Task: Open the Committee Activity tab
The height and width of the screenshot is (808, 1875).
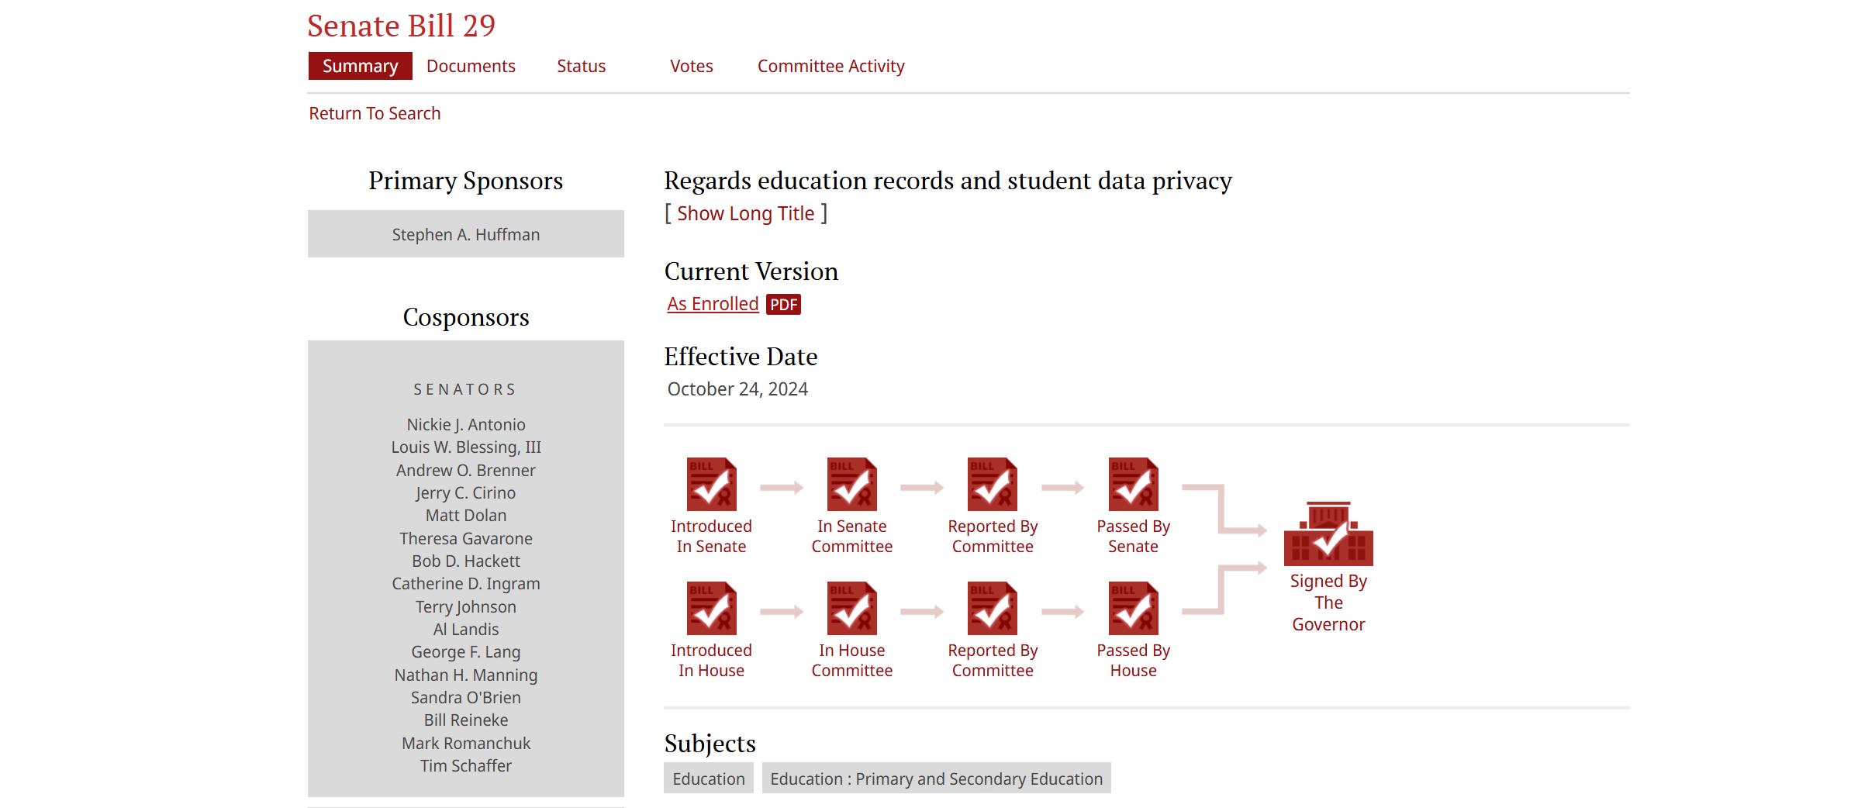Action: pyautogui.click(x=830, y=66)
